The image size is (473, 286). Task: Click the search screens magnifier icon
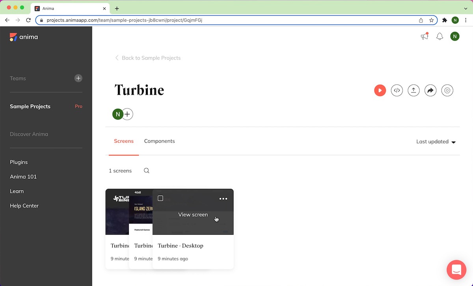click(146, 171)
